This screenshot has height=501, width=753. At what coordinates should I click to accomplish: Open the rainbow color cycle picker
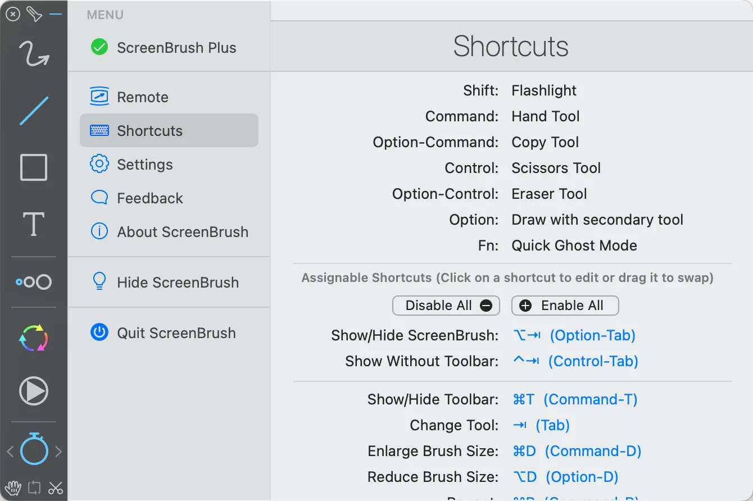click(x=34, y=338)
